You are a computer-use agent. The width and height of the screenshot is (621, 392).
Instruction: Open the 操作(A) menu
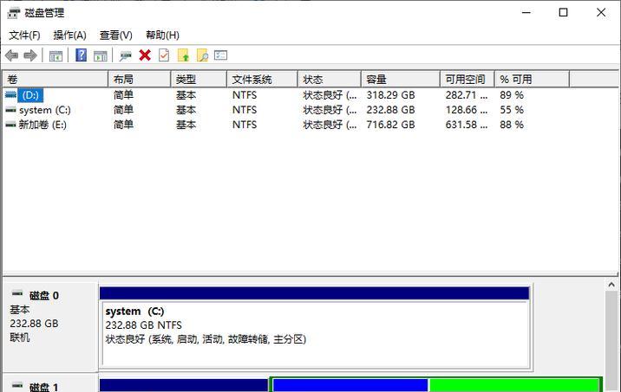(x=69, y=35)
